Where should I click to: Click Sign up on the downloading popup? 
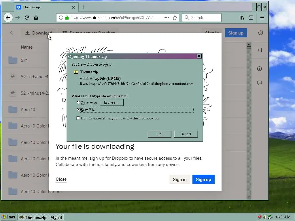coord(203,180)
